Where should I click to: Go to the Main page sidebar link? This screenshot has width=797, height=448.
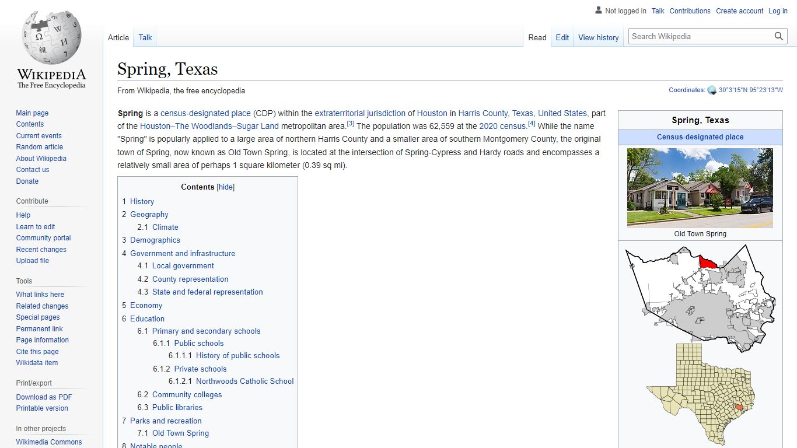[x=32, y=113]
